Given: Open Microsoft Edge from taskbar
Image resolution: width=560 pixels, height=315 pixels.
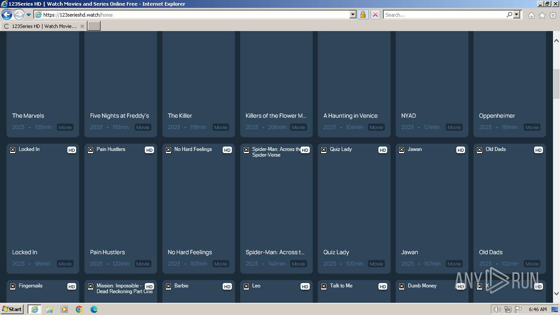Looking at the screenshot, I should [94, 309].
